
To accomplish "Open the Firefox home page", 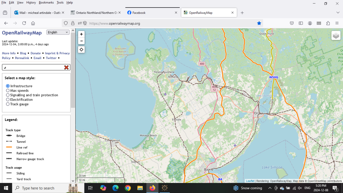I will pos(33,23).
